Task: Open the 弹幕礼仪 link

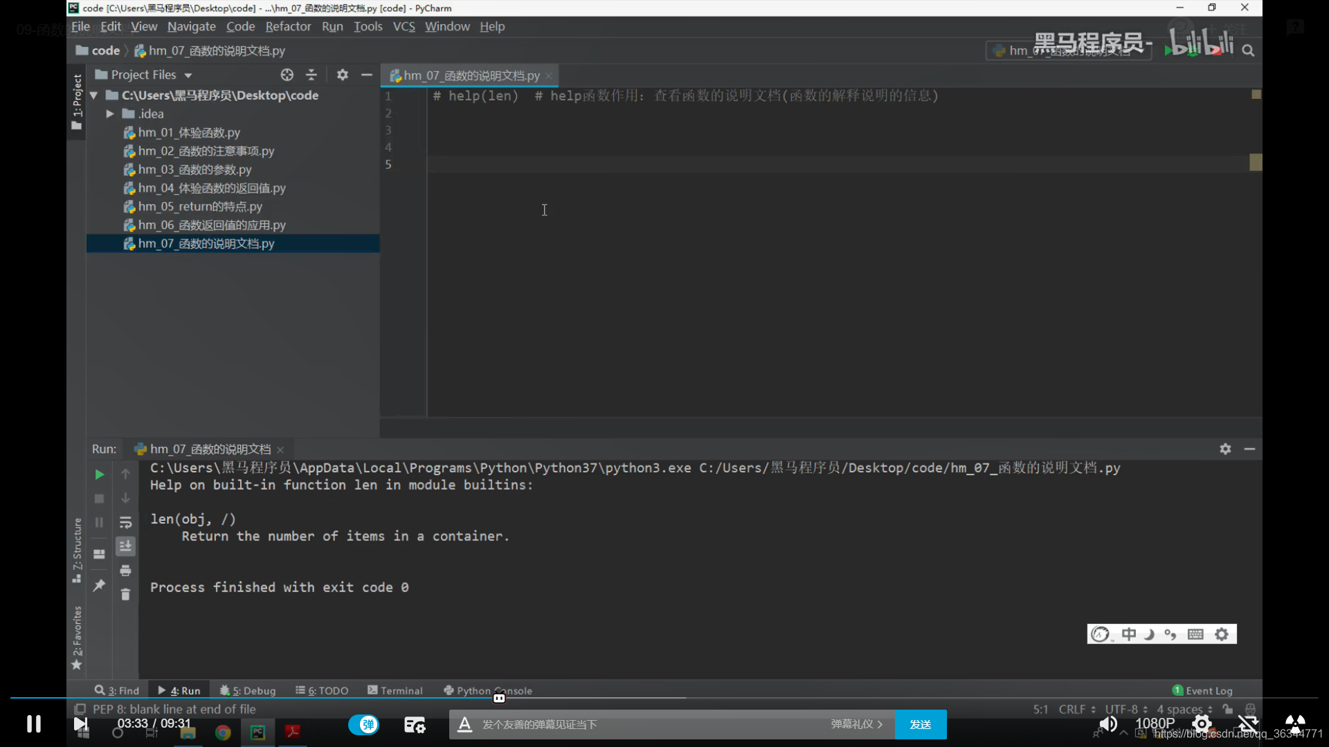Action: click(857, 724)
